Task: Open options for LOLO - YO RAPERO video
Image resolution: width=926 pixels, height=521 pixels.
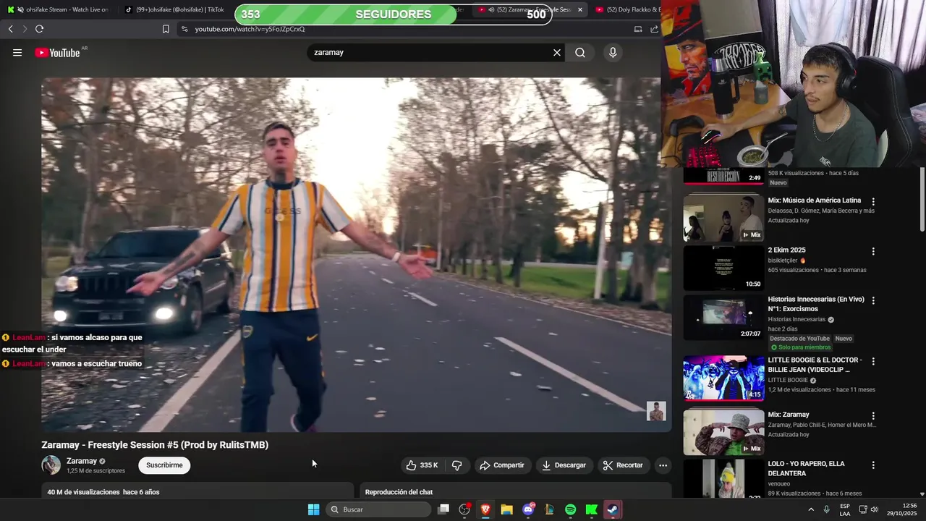Action: pos(873,465)
